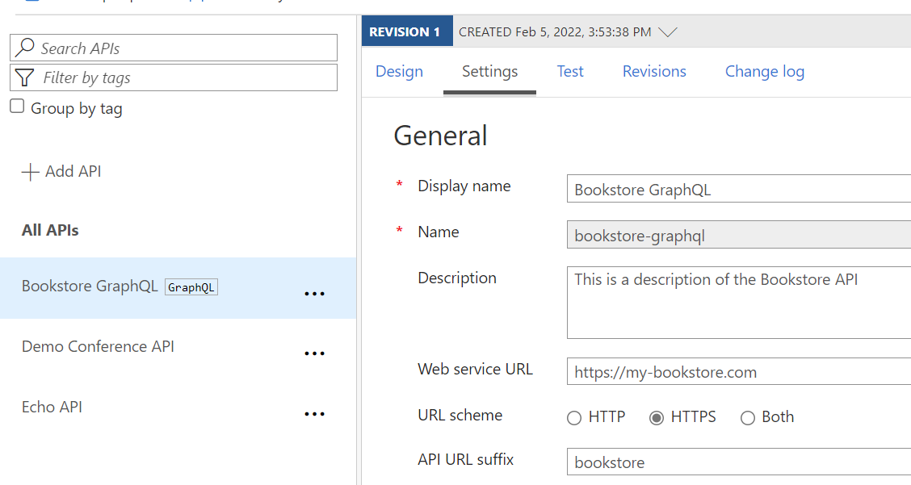Open the Test tab
This screenshot has height=485, width=911.
(x=570, y=72)
